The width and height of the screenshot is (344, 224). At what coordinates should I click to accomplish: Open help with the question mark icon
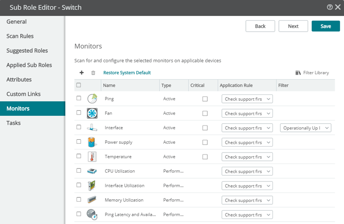click(329, 7)
